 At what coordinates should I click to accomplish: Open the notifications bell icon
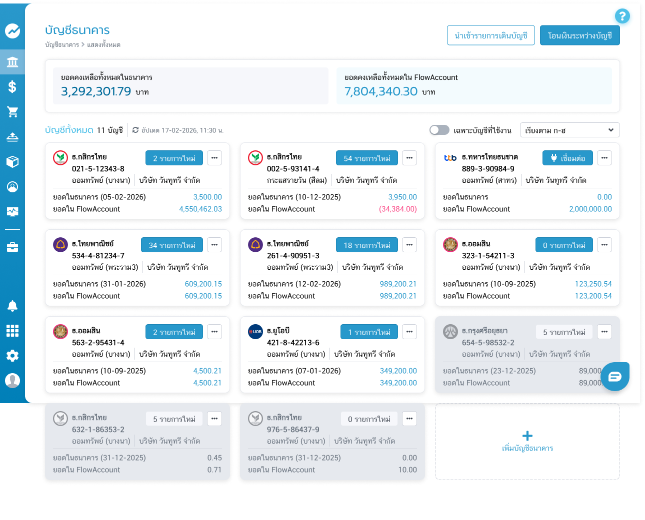(x=12, y=306)
